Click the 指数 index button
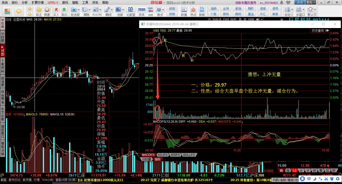The image size is (342, 184). click(x=213, y=9)
